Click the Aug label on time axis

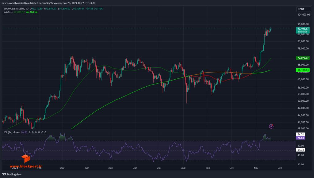pos(183,168)
